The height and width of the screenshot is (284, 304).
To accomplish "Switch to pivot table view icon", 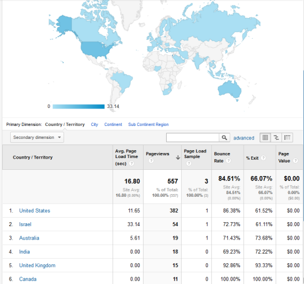I will tap(287, 138).
